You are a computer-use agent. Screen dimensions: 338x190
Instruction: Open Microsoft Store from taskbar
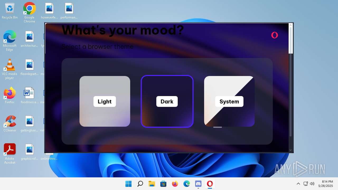click(x=163, y=184)
